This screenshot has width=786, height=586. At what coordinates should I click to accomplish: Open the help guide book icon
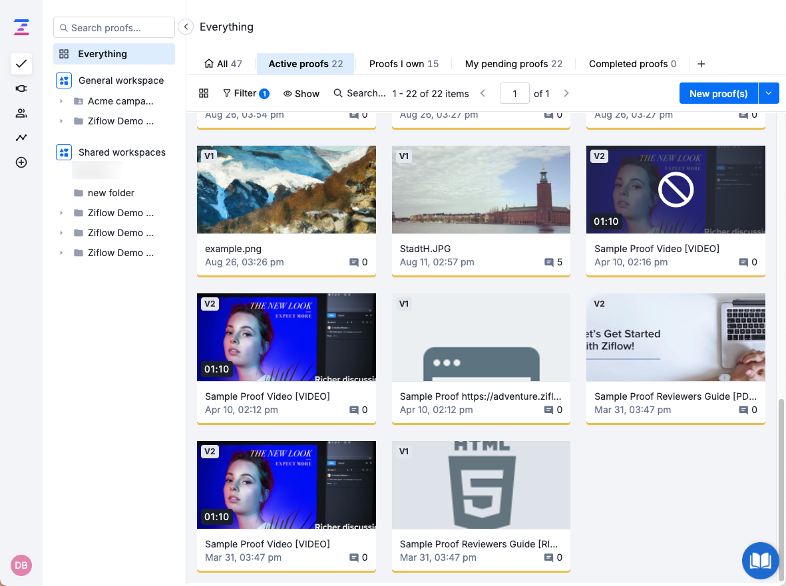coord(760,561)
